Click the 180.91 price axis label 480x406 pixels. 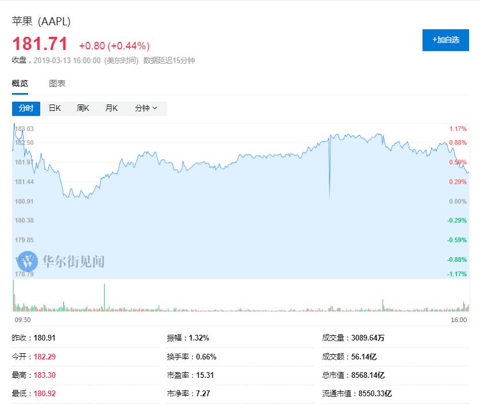pyautogui.click(x=24, y=202)
